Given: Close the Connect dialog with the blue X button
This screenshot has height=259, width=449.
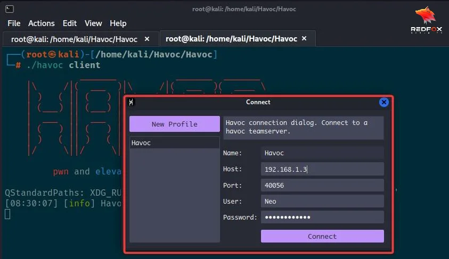Looking at the screenshot, I should tap(383, 102).
